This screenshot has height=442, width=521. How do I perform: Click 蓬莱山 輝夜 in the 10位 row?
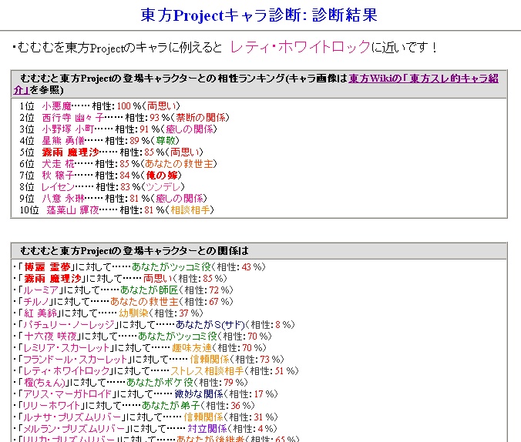click(72, 210)
